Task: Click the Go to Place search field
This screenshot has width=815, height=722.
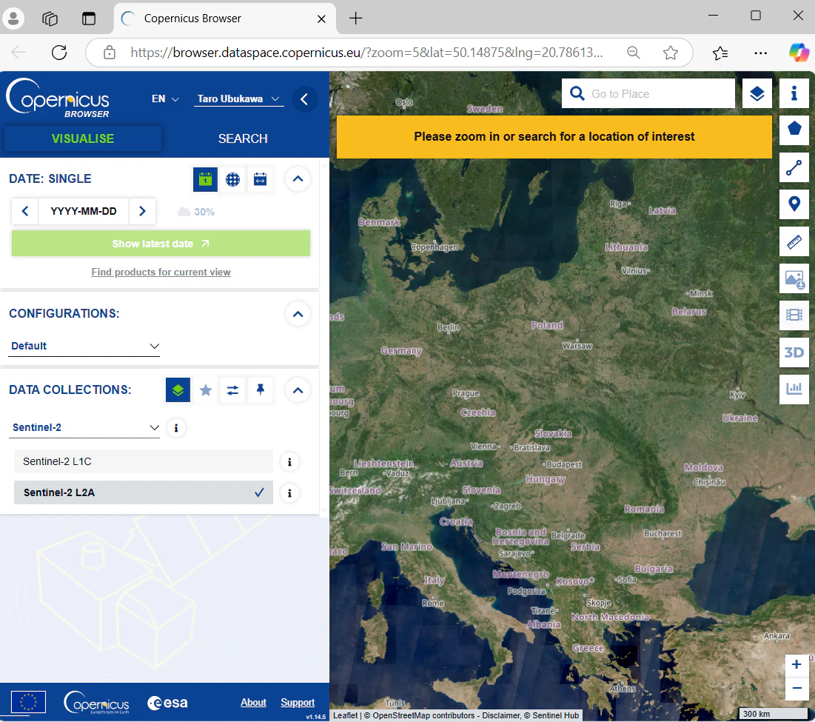Action: [648, 93]
